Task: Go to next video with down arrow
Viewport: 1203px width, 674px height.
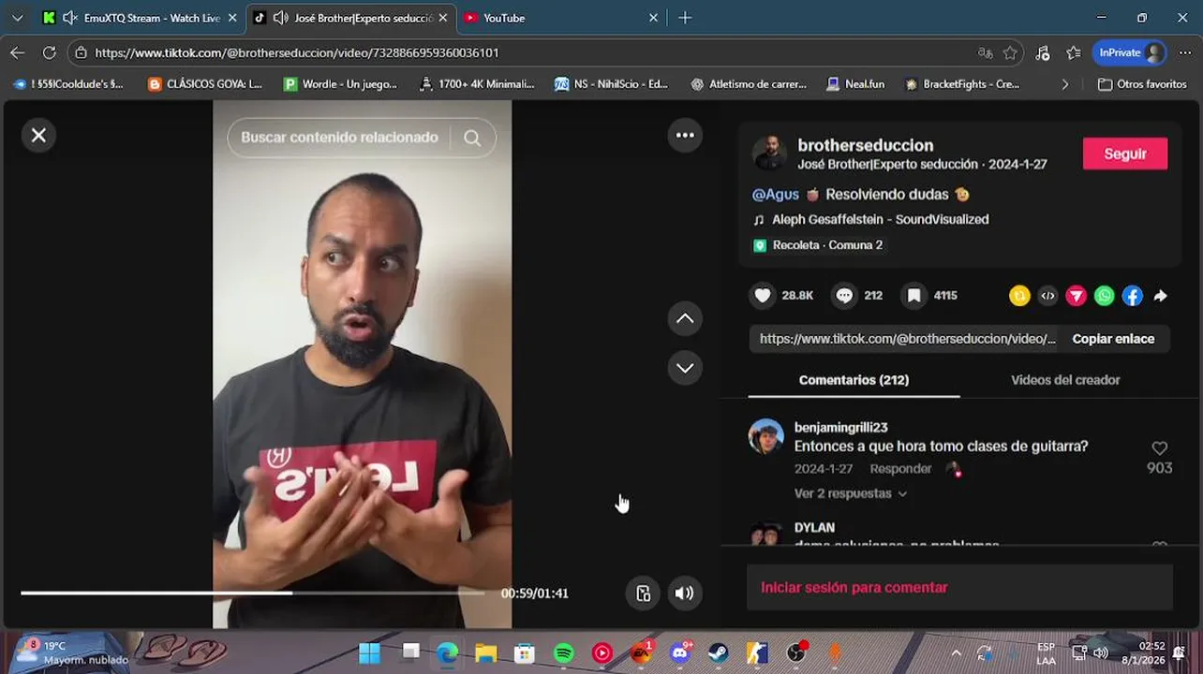Action: pos(685,368)
